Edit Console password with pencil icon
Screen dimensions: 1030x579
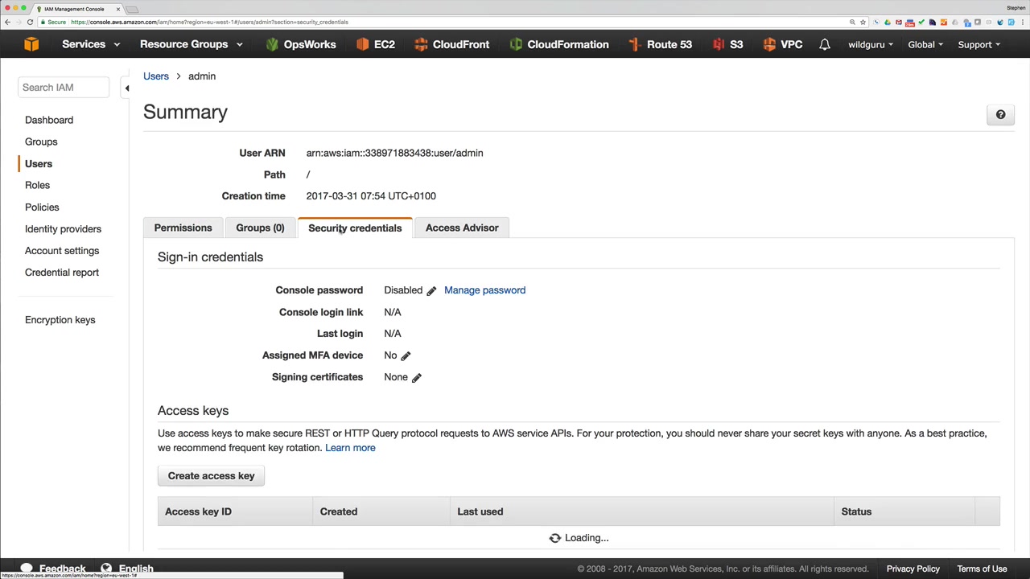431,290
